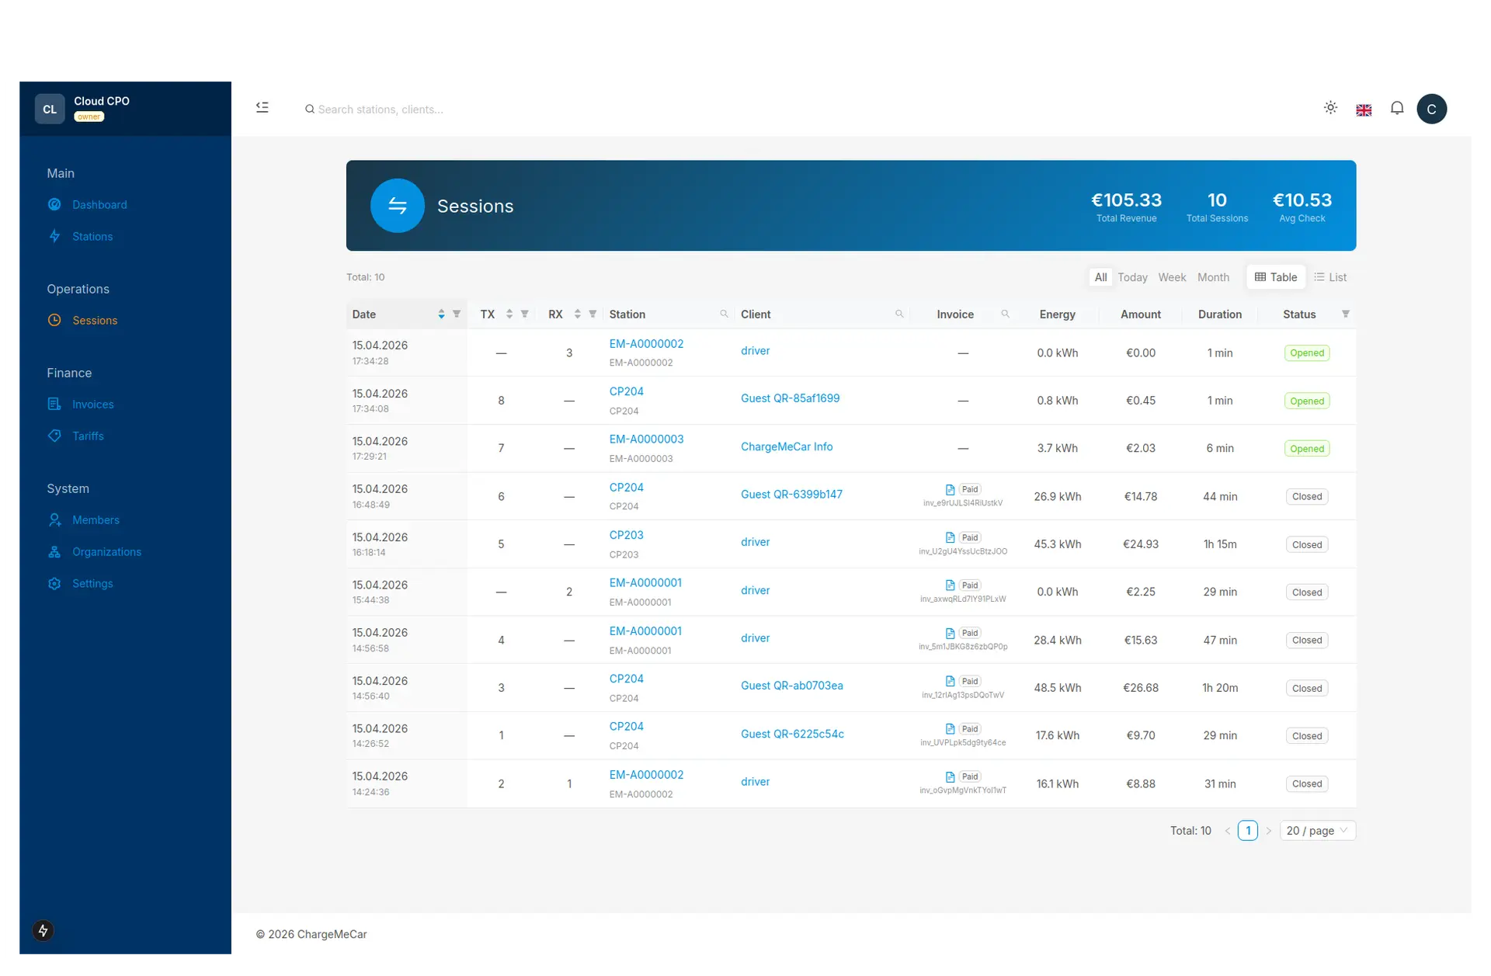The width and height of the screenshot is (1491, 976).
Task: Sort by the Date column arrows
Action: pyautogui.click(x=441, y=314)
